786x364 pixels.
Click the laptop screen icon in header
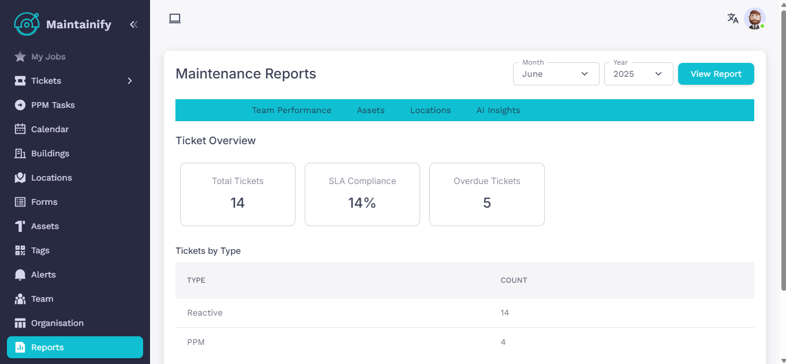tap(175, 18)
